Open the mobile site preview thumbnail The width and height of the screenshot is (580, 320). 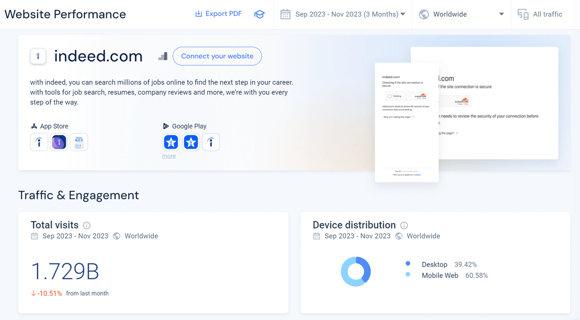[x=406, y=123]
